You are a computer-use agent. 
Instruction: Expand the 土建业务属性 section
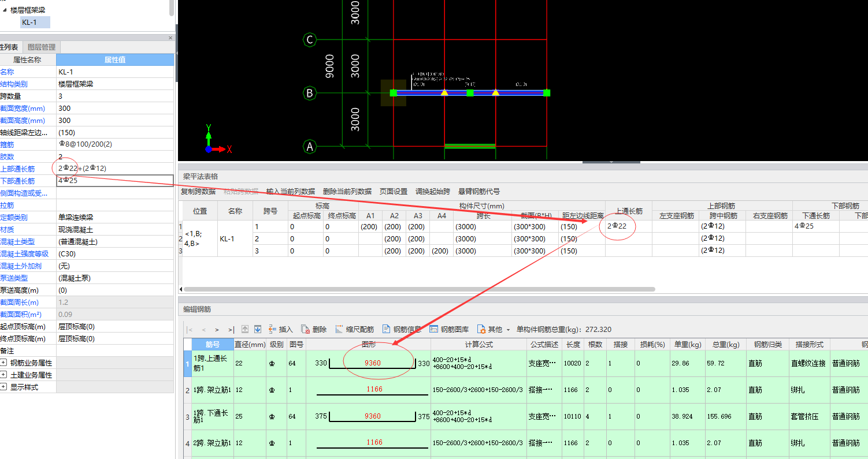4,375
